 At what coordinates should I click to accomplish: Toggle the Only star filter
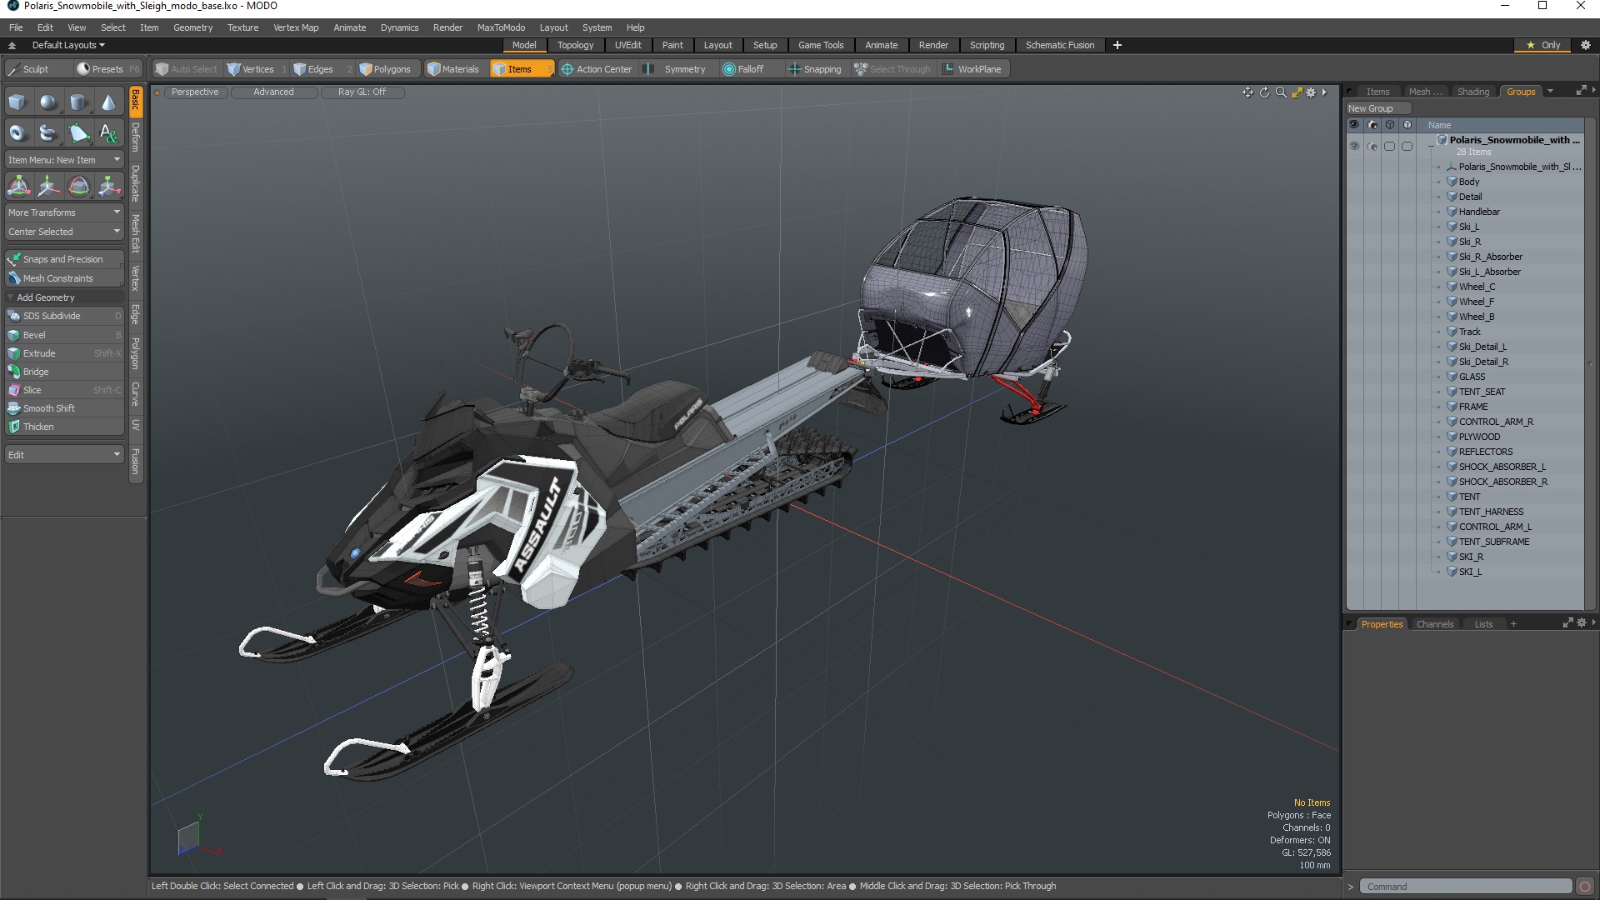[1542, 45]
